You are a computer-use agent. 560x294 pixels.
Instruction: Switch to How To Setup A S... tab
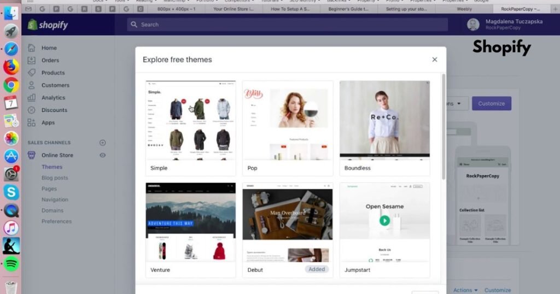click(290, 9)
